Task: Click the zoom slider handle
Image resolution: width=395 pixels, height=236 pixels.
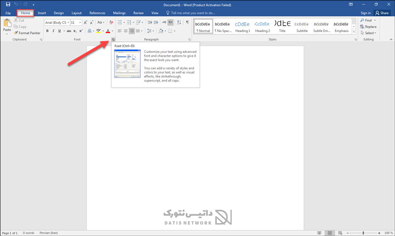Action: [x=363, y=233]
